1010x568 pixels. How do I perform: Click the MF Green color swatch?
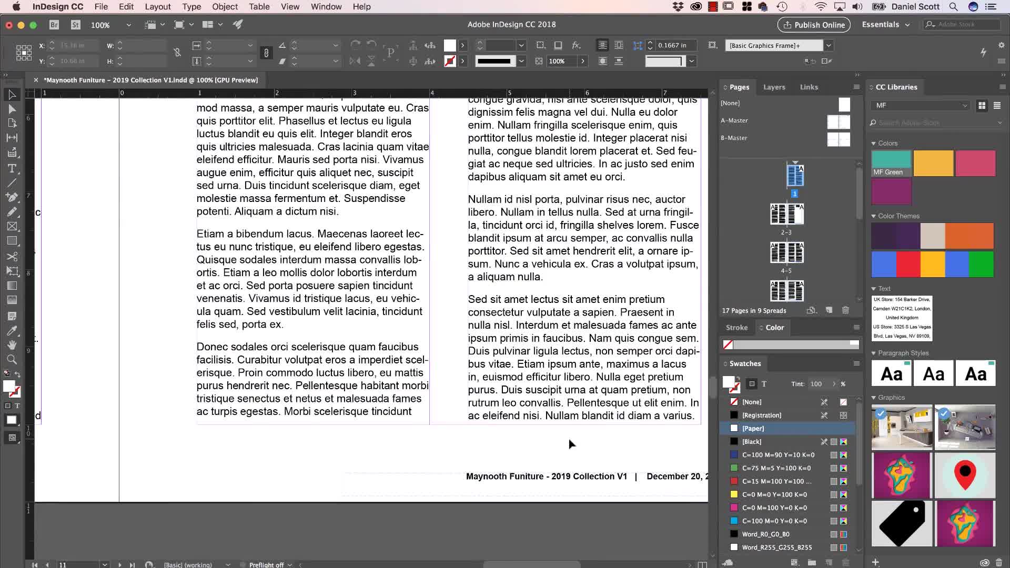(891, 164)
